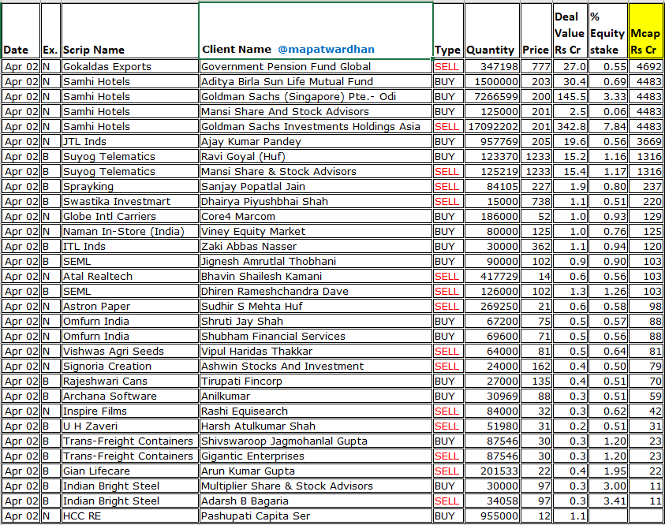
Task: Click the ITL Inds cell
Action: (x=130, y=246)
